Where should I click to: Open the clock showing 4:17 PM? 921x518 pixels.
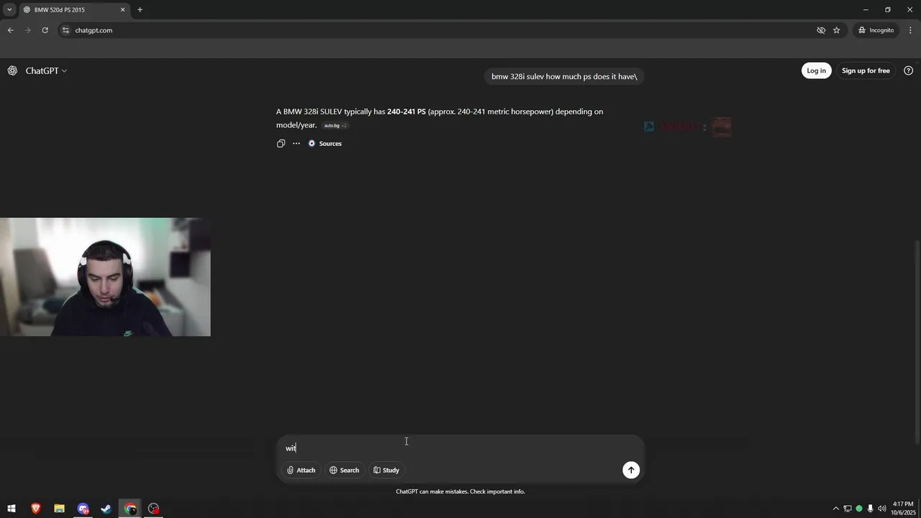pyautogui.click(x=902, y=509)
